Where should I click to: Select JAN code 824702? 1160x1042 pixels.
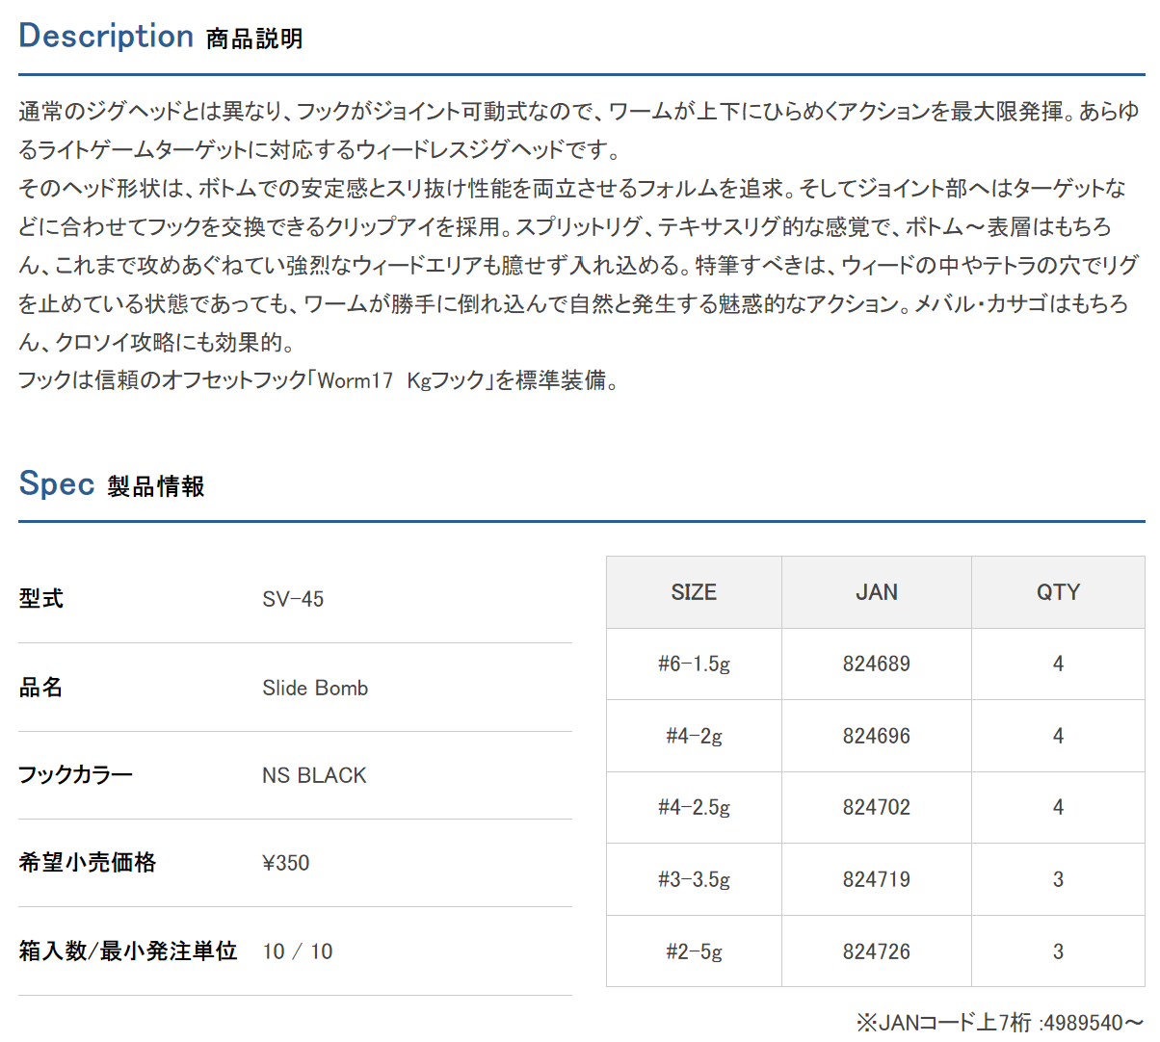point(877,808)
